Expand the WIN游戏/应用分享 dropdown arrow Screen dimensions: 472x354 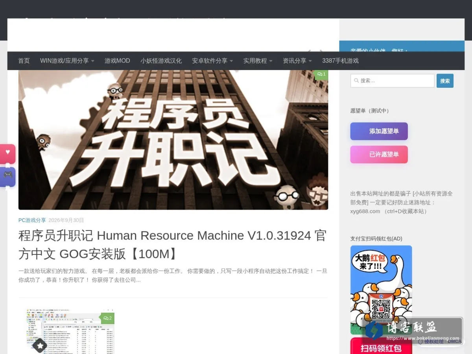click(x=92, y=61)
